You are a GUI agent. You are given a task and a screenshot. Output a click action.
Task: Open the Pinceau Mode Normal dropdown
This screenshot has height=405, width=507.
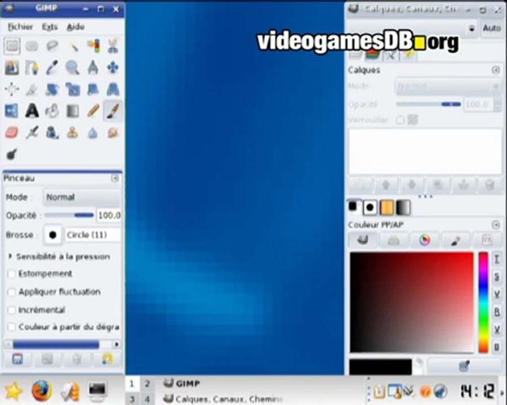pos(82,197)
